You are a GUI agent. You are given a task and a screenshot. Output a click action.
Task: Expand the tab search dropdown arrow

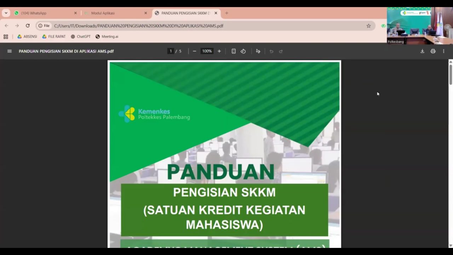click(x=6, y=13)
